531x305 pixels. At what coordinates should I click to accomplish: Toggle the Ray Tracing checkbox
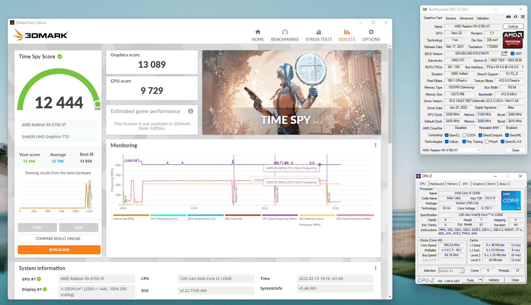[464, 142]
